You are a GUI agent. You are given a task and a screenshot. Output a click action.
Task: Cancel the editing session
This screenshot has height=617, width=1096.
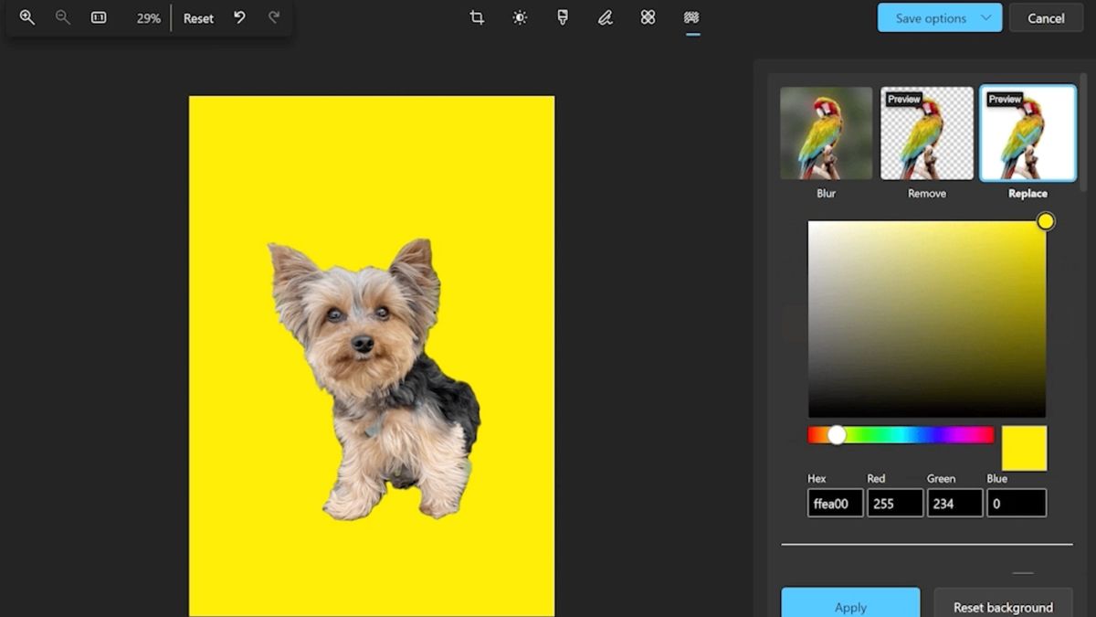coord(1046,17)
